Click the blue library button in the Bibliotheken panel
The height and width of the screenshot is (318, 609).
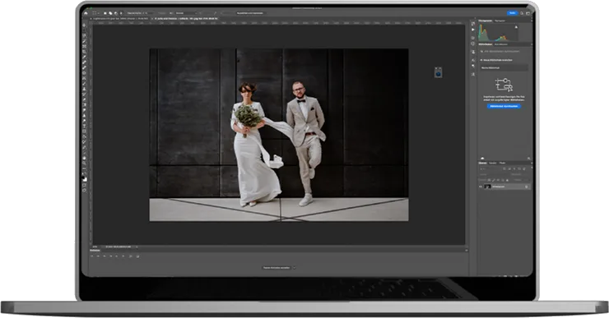click(504, 106)
